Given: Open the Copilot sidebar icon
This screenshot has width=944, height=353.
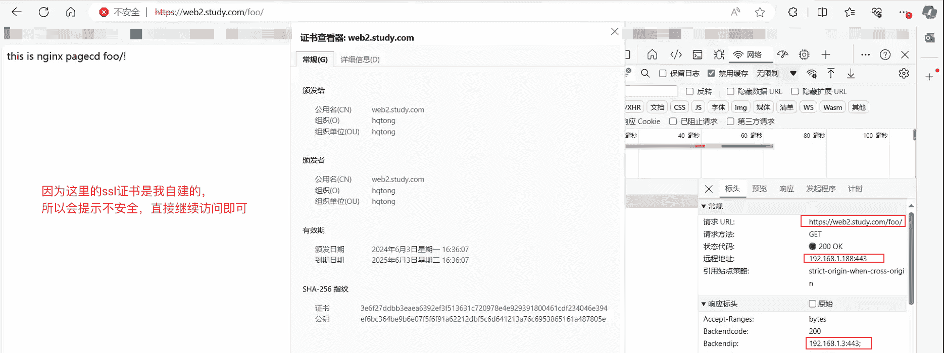Looking at the screenshot, I should (x=930, y=12).
